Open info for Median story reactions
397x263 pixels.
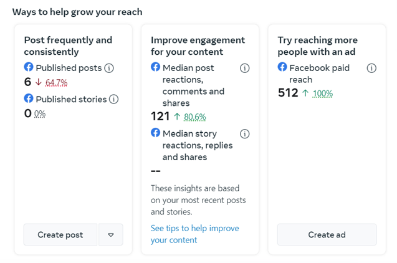[x=245, y=133]
